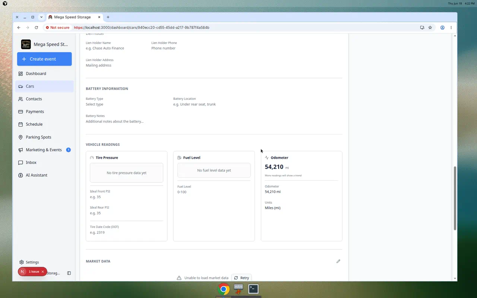This screenshot has width=477, height=298.
Task: Click the bookmark star icon
Action: (x=430, y=28)
